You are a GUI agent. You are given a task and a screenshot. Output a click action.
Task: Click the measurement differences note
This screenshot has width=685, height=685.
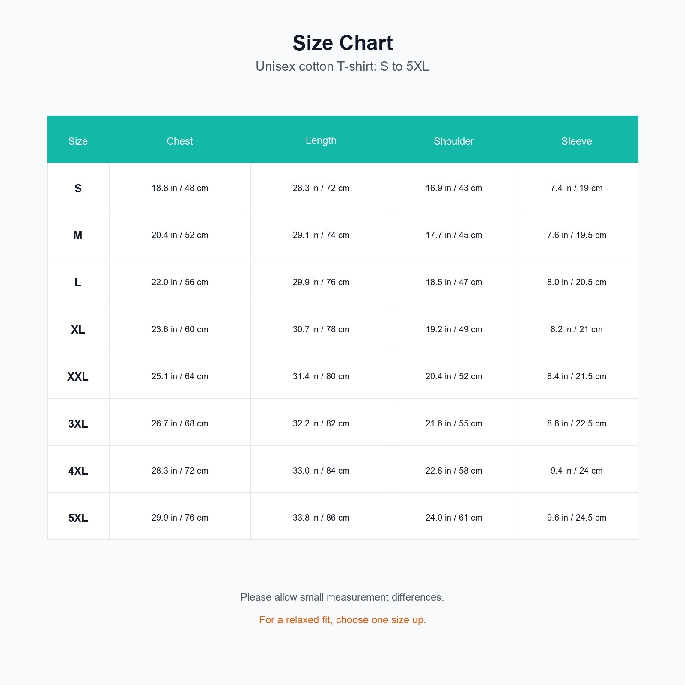[342, 597]
